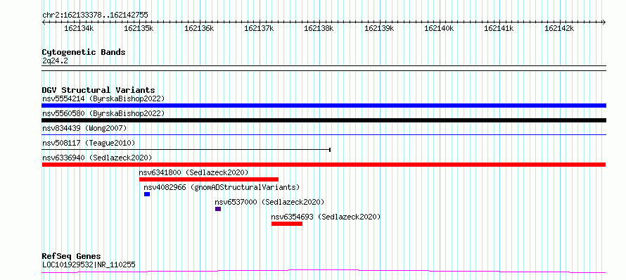Click the 2q24.2 cytogenetic band bar
626x280 pixels.
[324, 68]
